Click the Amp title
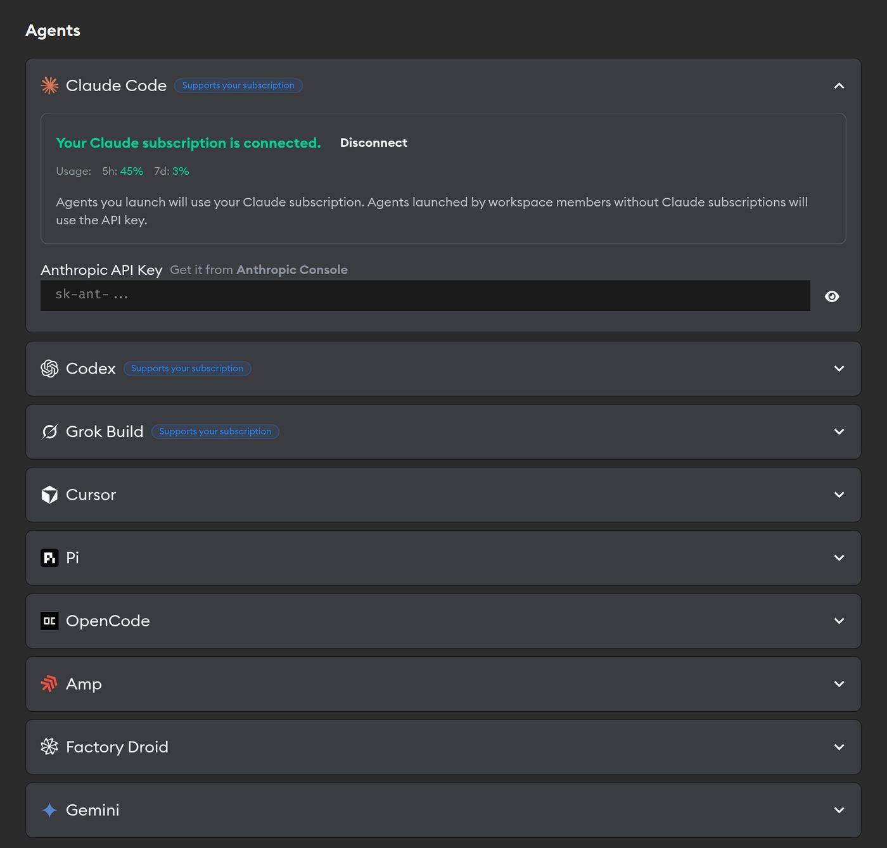 [84, 684]
